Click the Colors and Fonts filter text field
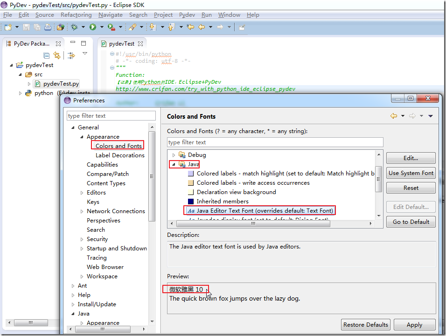Viewport: 446px width, 336px height. click(275, 142)
